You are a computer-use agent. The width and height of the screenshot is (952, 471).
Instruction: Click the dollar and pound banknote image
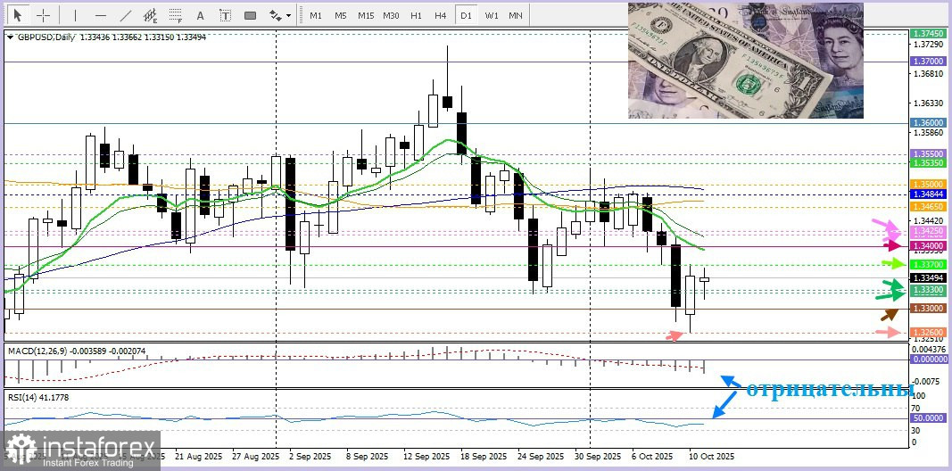tap(746, 61)
